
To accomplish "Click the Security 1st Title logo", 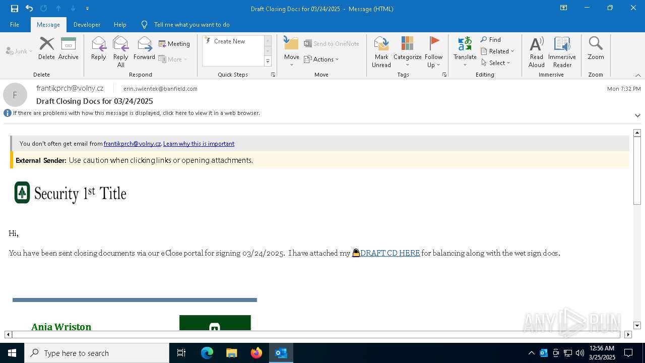I will [x=71, y=193].
